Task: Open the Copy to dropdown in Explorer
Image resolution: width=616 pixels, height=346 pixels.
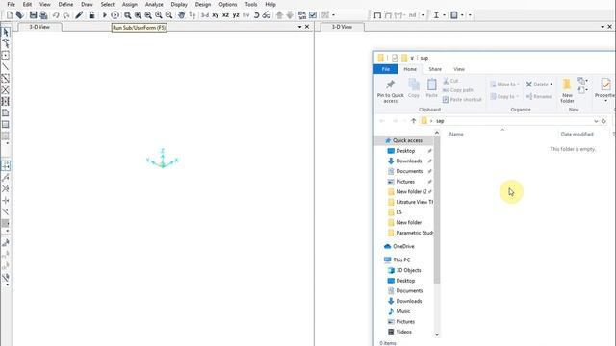Action: (504, 96)
